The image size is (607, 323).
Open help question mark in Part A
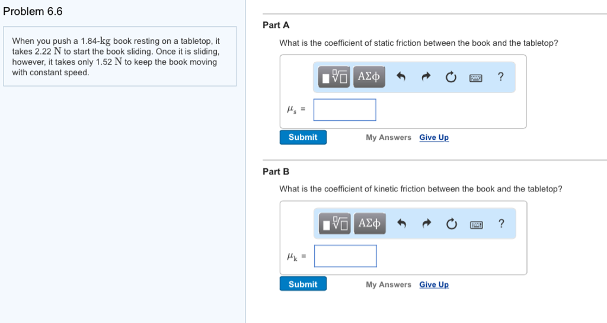pos(500,76)
